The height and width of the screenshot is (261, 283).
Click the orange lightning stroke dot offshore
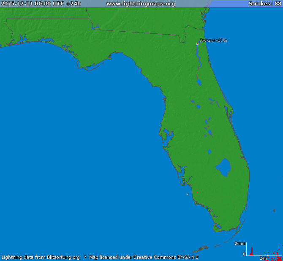tap(188, 194)
